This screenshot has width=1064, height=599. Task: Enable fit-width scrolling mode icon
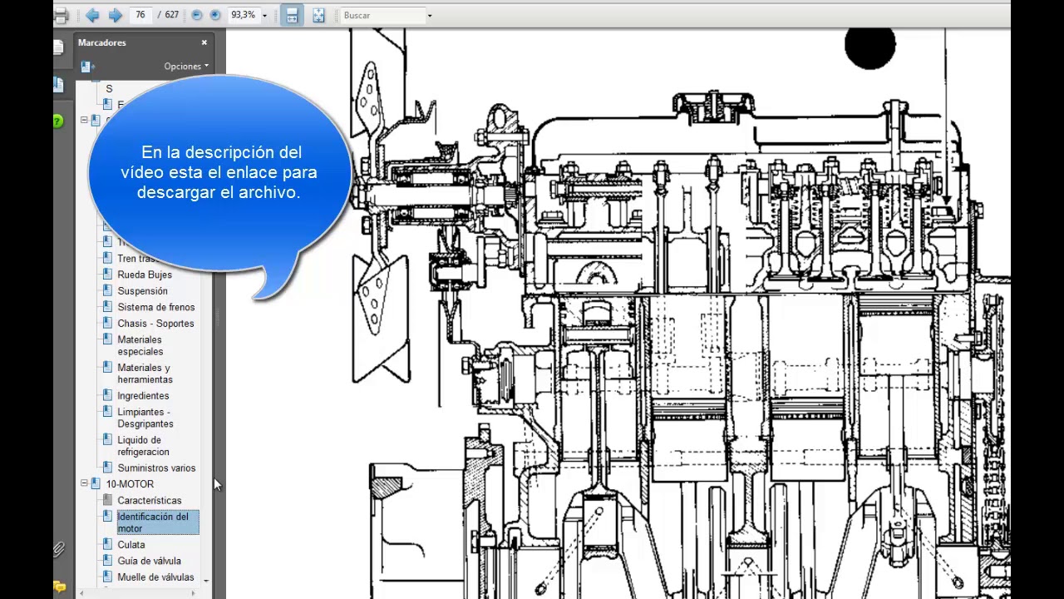click(x=292, y=15)
